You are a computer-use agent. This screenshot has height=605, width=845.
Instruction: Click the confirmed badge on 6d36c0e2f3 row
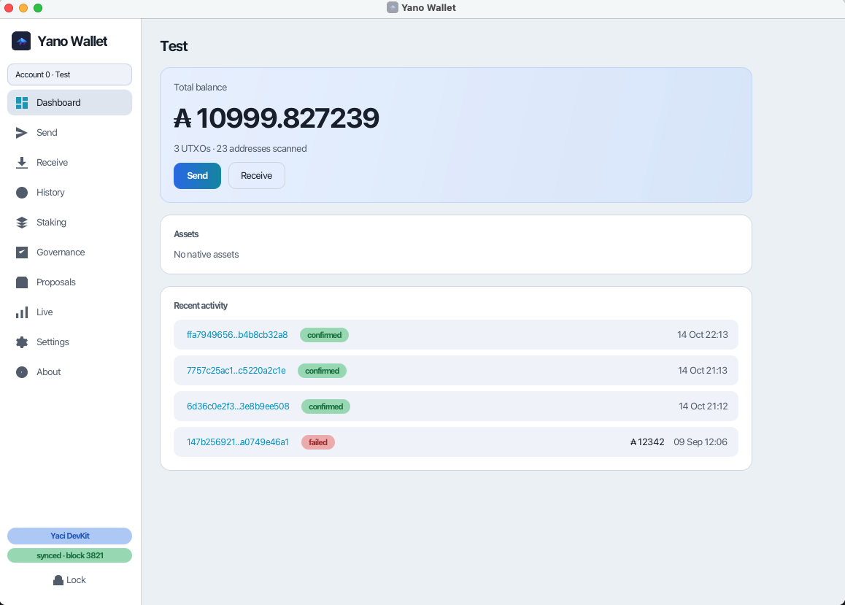[325, 406]
